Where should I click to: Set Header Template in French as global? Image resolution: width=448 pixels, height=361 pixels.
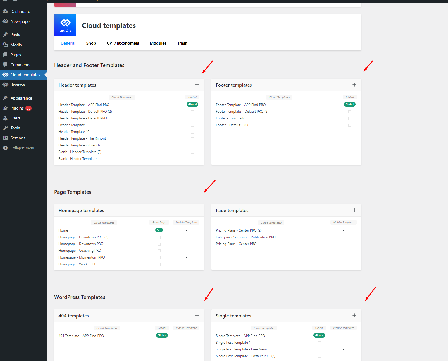192,145
